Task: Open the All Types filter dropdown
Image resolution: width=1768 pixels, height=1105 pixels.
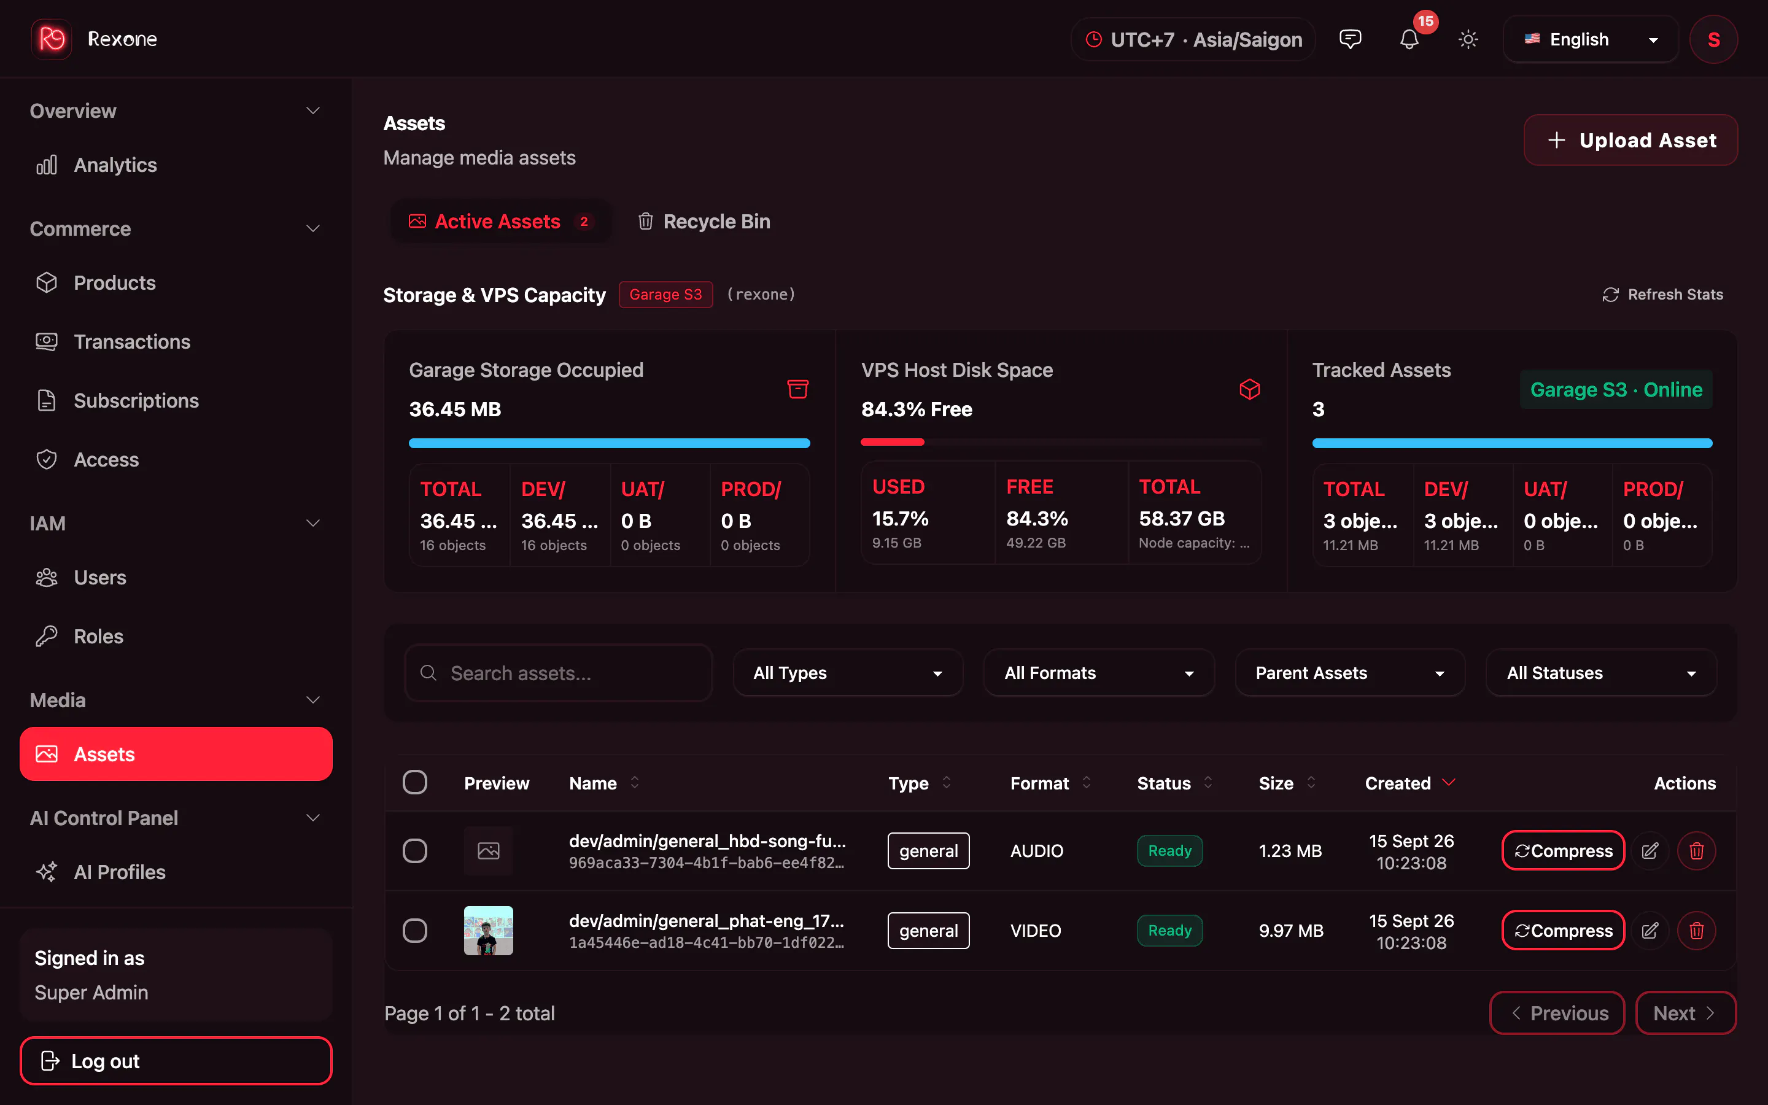Action: (x=847, y=673)
